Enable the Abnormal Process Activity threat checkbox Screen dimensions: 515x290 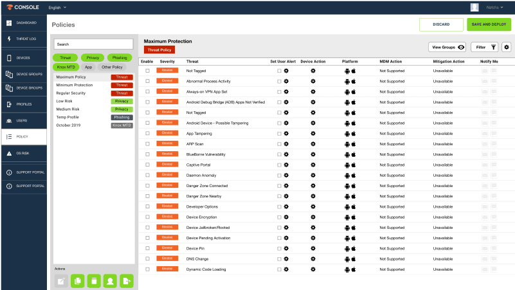(147, 81)
